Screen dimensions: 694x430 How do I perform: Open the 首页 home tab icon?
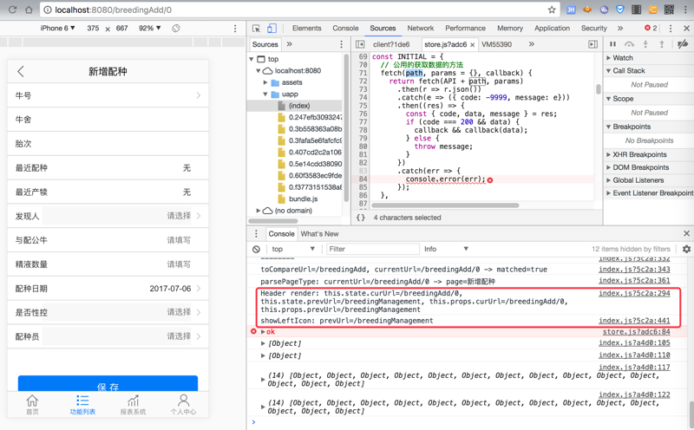[32, 404]
